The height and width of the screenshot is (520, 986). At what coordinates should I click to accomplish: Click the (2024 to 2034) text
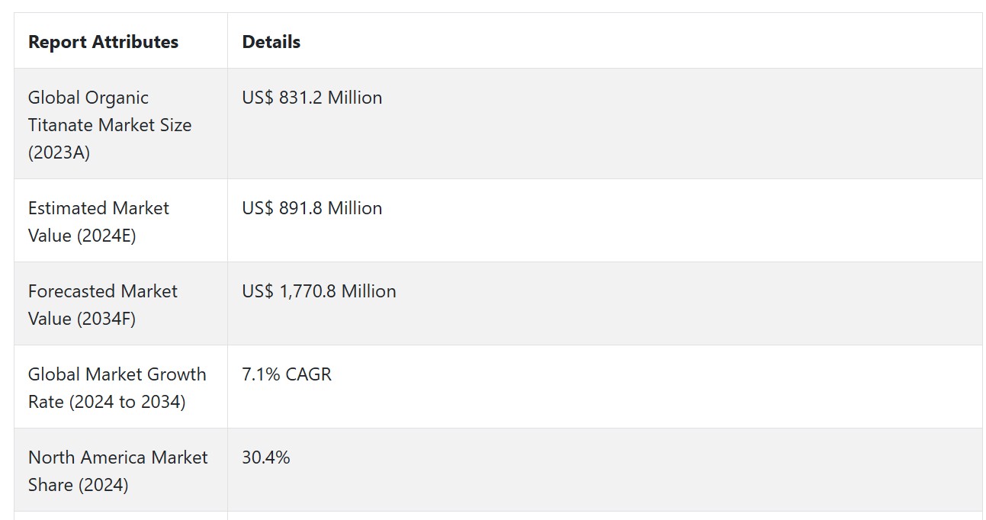[127, 402]
